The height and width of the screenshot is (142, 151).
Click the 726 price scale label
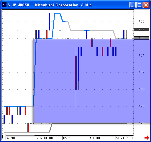pos(141,123)
